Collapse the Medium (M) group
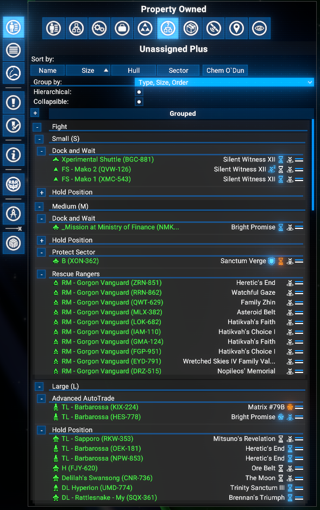The width and height of the screenshot is (320, 510). click(x=39, y=207)
